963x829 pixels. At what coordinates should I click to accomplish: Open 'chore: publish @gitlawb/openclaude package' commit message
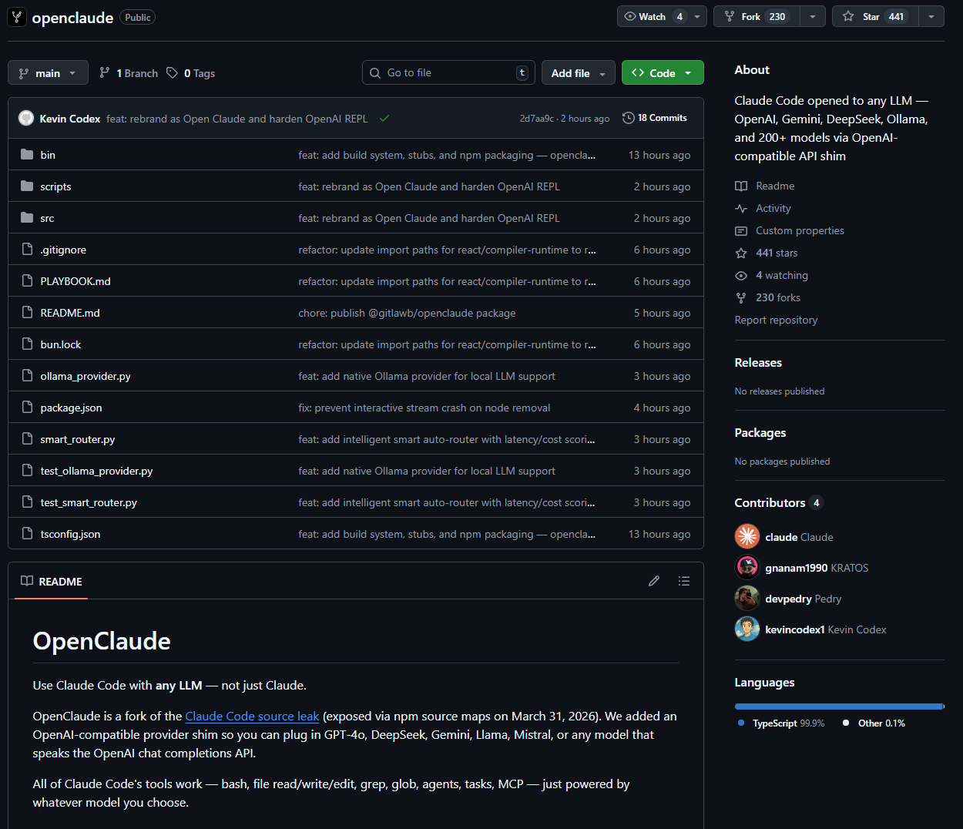[407, 313]
